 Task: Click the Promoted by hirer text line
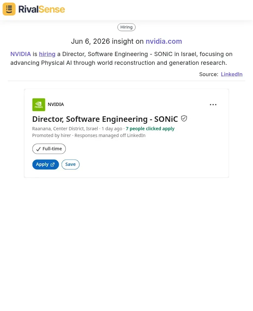click(x=89, y=135)
